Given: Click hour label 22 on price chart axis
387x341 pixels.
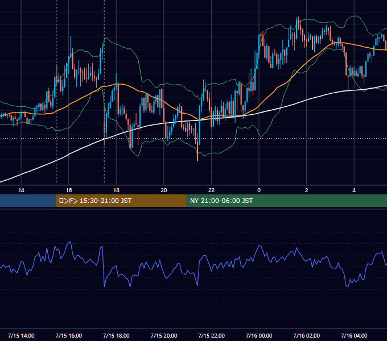Looking at the screenshot, I should point(212,190).
